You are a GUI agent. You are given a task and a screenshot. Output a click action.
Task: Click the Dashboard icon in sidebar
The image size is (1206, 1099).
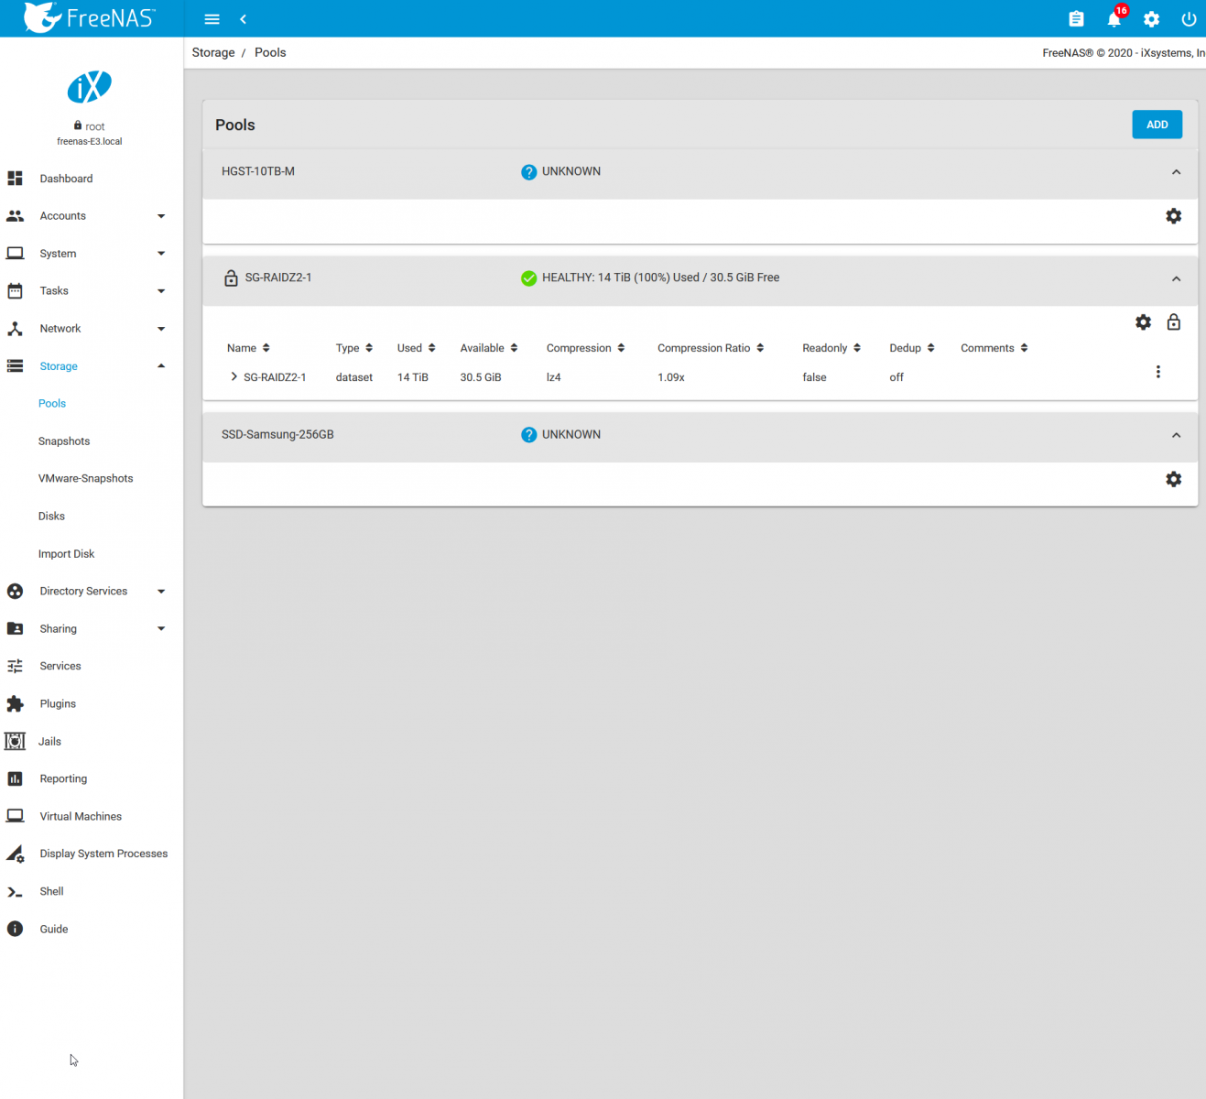tap(15, 179)
